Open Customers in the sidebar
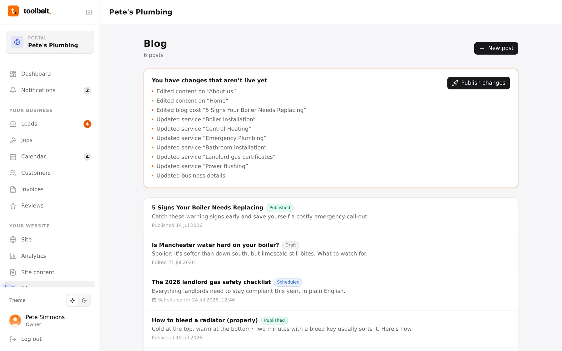This screenshot has width=562, height=351. coord(50,173)
